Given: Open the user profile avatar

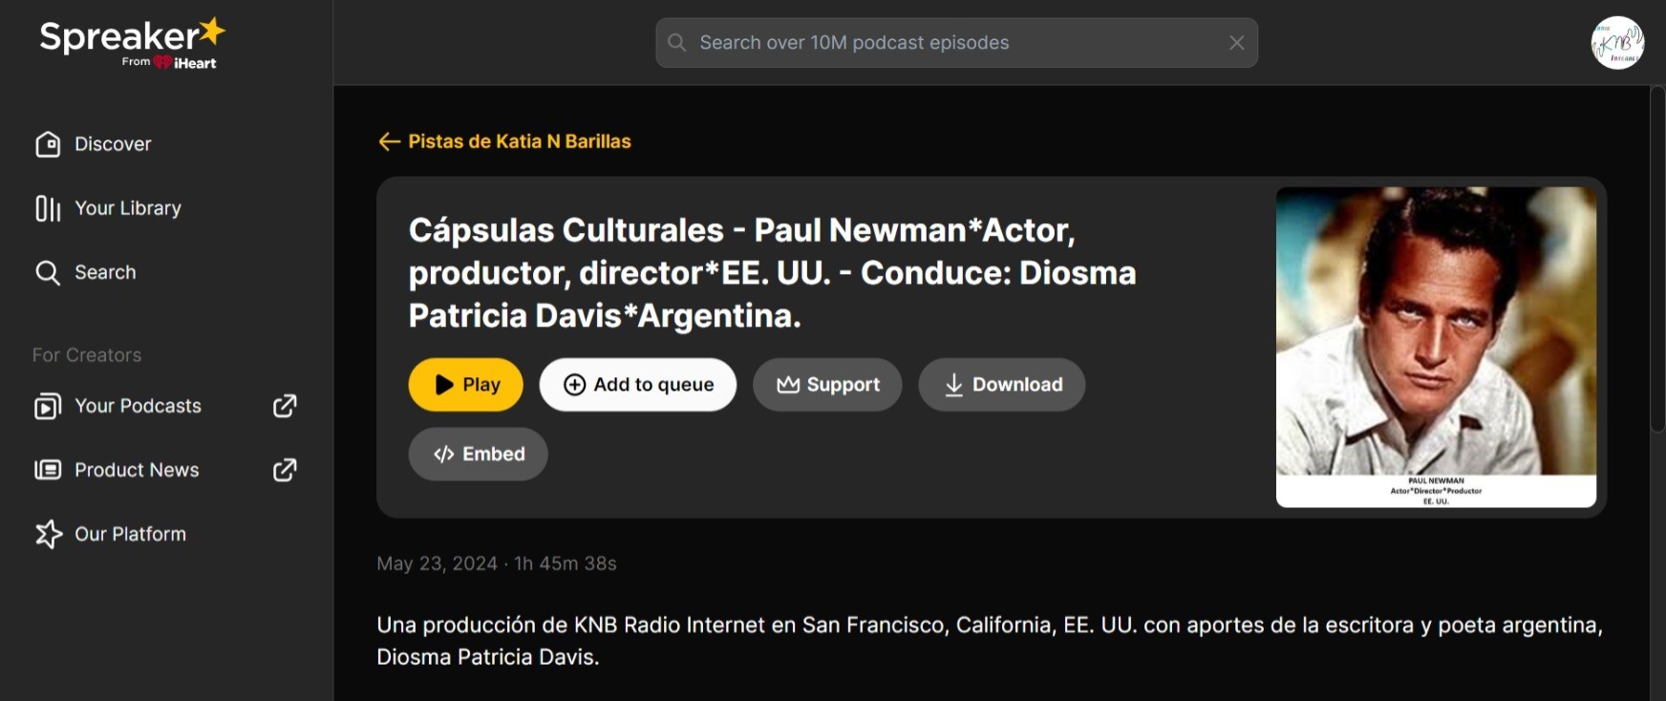Looking at the screenshot, I should [1616, 43].
